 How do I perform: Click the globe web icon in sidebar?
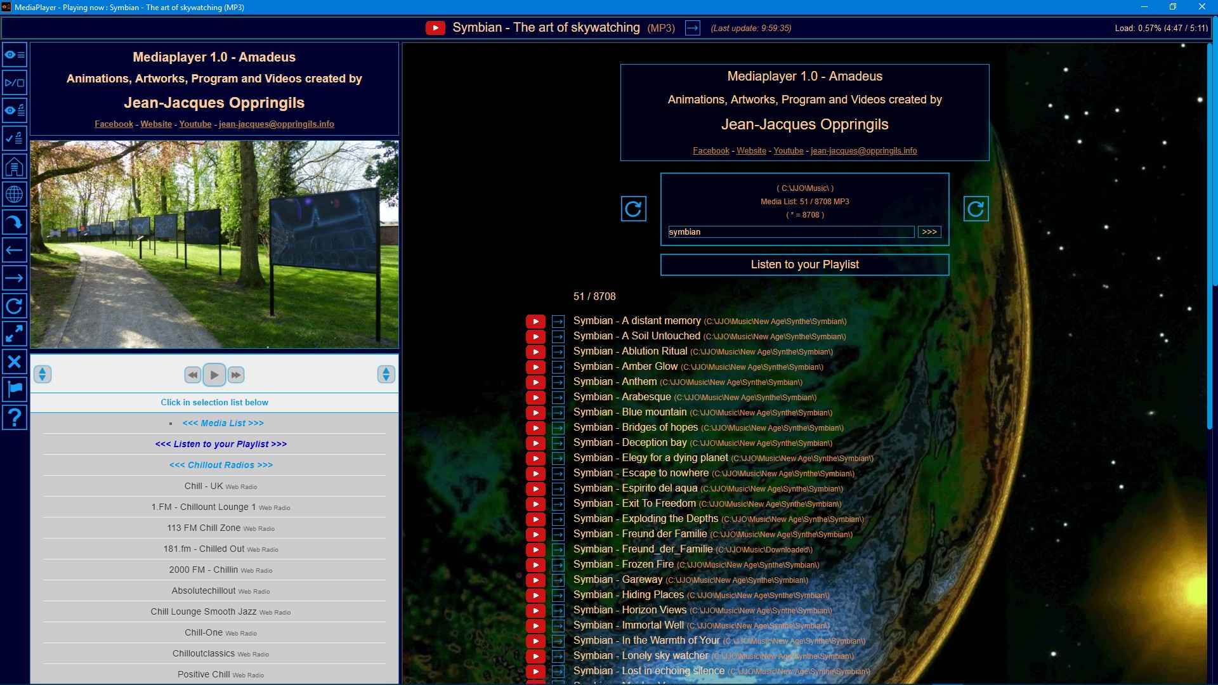[14, 194]
